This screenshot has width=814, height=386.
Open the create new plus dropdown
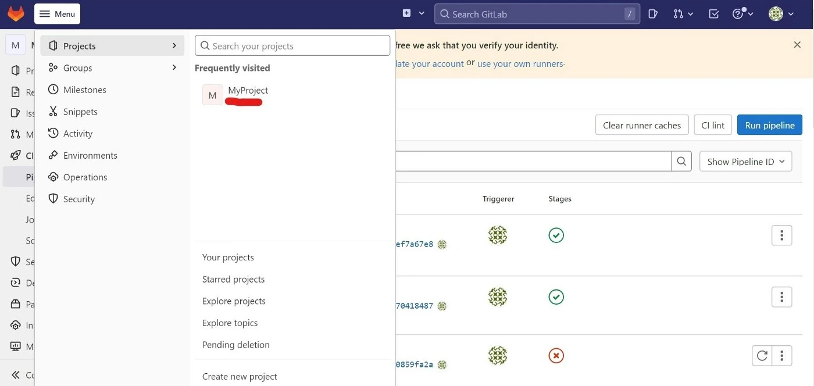[413, 14]
